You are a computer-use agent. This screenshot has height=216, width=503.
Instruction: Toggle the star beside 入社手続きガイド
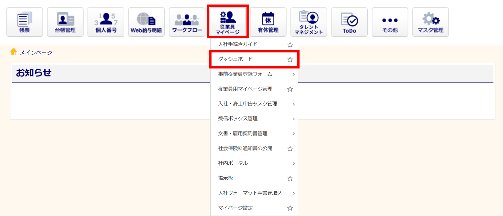[x=290, y=45]
